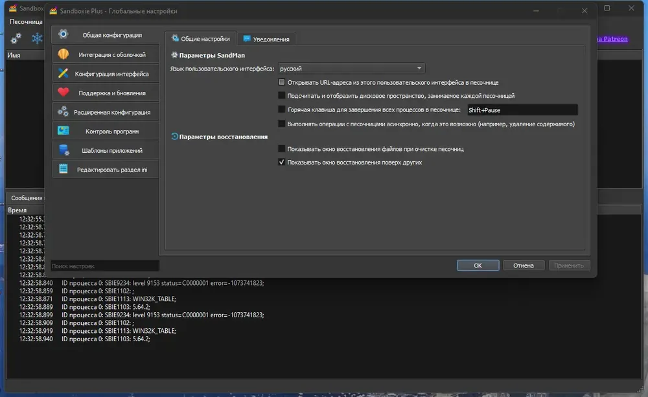Maximize the main Sandboxie window
This screenshot has height=397, width=648.
tap(607, 8)
